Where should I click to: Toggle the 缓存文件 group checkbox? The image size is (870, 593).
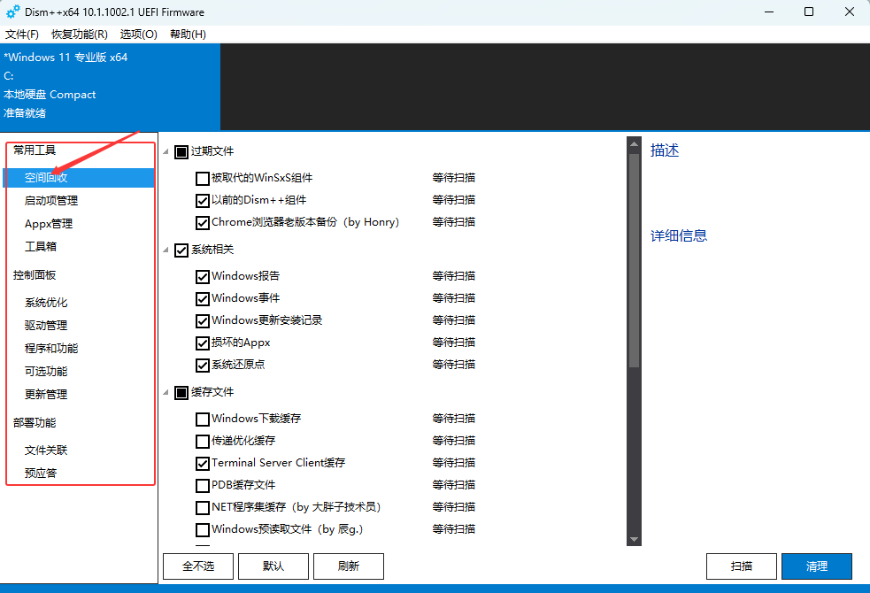pyautogui.click(x=181, y=393)
